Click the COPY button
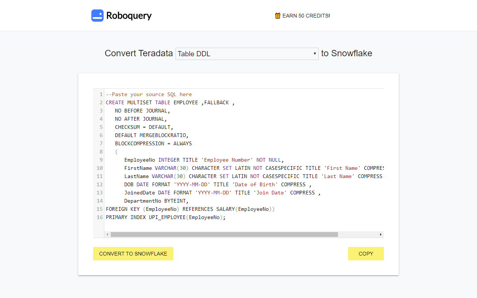The image size is (477, 298). pyautogui.click(x=366, y=254)
